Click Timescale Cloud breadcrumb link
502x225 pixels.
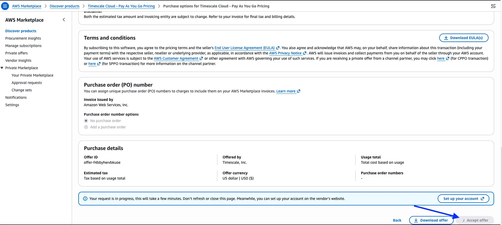[x=121, y=6]
